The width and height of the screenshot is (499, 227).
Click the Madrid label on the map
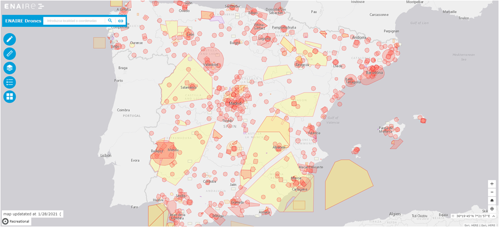click(235, 104)
